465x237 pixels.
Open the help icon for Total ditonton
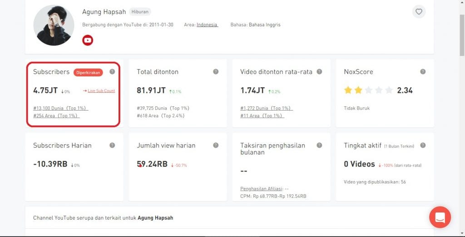pos(216,71)
